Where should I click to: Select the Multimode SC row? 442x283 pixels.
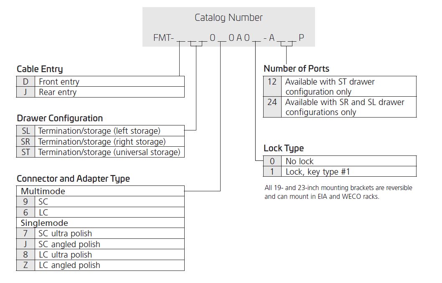(x=100, y=202)
